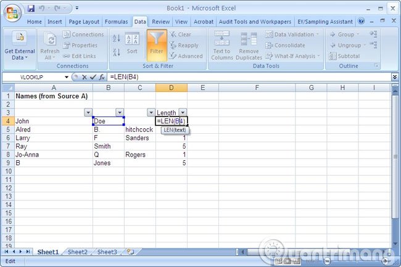Image resolution: width=401 pixels, height=267 pixels.
Task: Open the Get External Data menu
Action: [x=20, y=47]
